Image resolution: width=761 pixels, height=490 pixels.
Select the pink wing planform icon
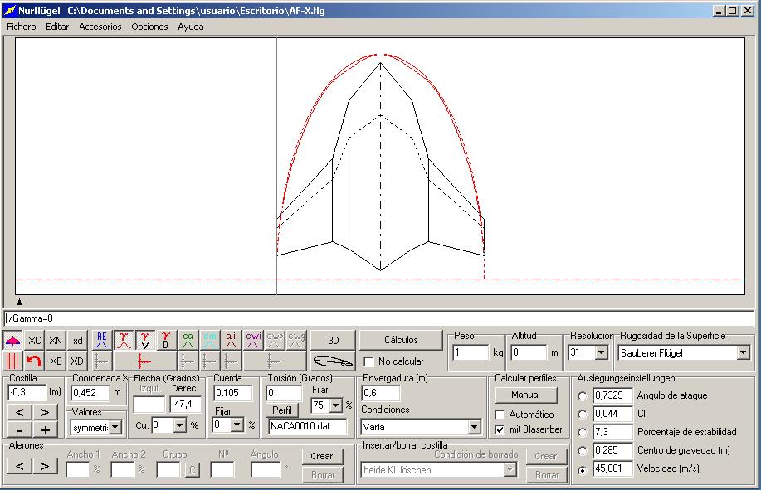pyautogui.click(x=12, y=341)
